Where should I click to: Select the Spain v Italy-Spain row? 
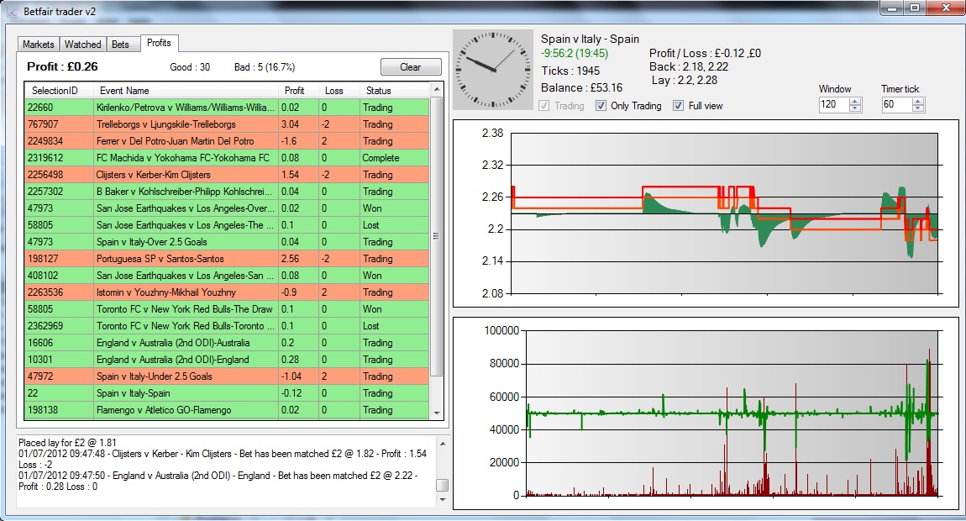[227, 392]
